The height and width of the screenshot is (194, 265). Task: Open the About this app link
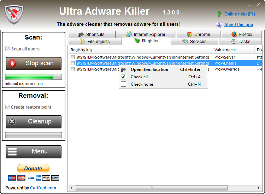(x=238, y=25)
